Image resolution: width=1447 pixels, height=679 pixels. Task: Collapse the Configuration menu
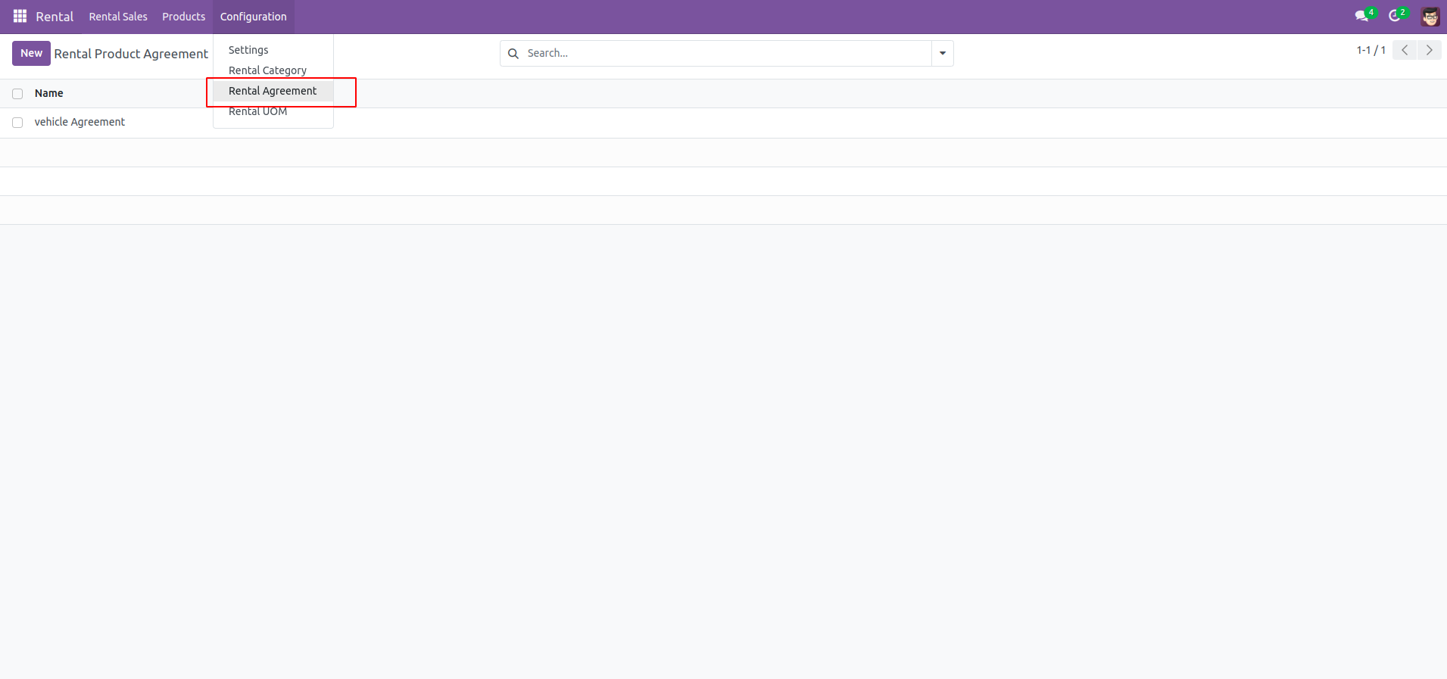pyautogui.click(x=254, y=17)
